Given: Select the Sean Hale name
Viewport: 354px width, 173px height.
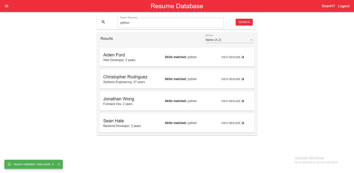Looking at the screenshot, I should 113,121.
